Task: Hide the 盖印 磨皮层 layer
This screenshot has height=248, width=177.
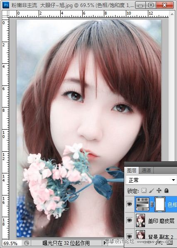Action: tap(129, 220)
